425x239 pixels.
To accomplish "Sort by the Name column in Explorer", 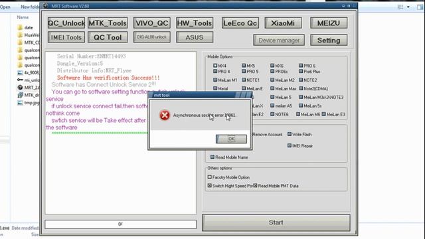I will tap(23, 17).
